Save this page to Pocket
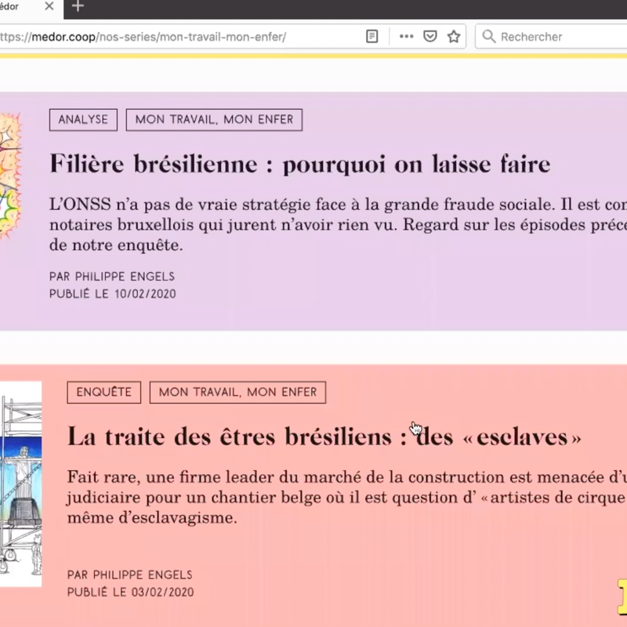The height and width of the screenshot is (627, 627). (429, 36)
